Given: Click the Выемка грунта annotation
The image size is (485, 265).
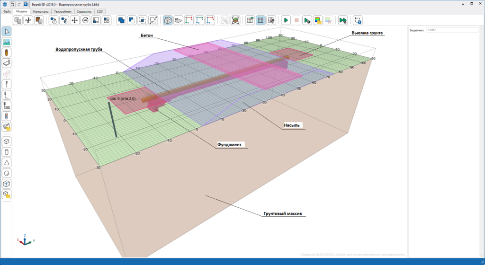Looking at the screenshot, I should pos(367,33).
